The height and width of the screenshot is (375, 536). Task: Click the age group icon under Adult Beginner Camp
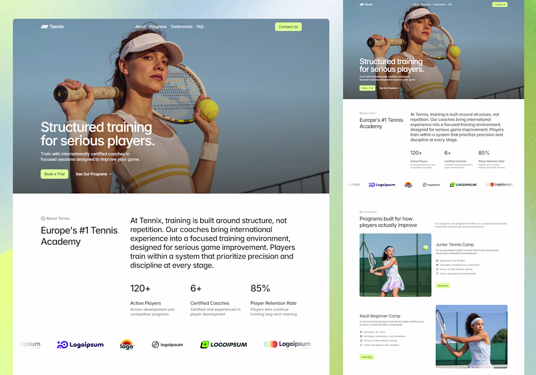pos(361,332)
